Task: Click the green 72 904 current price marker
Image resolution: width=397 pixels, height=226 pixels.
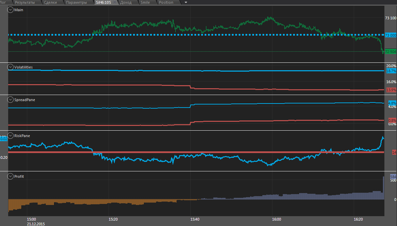Action: (391, 52)
